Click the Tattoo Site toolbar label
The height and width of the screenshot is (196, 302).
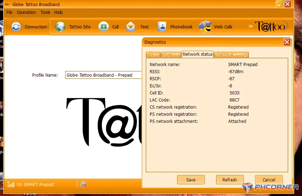pos(80,27)
